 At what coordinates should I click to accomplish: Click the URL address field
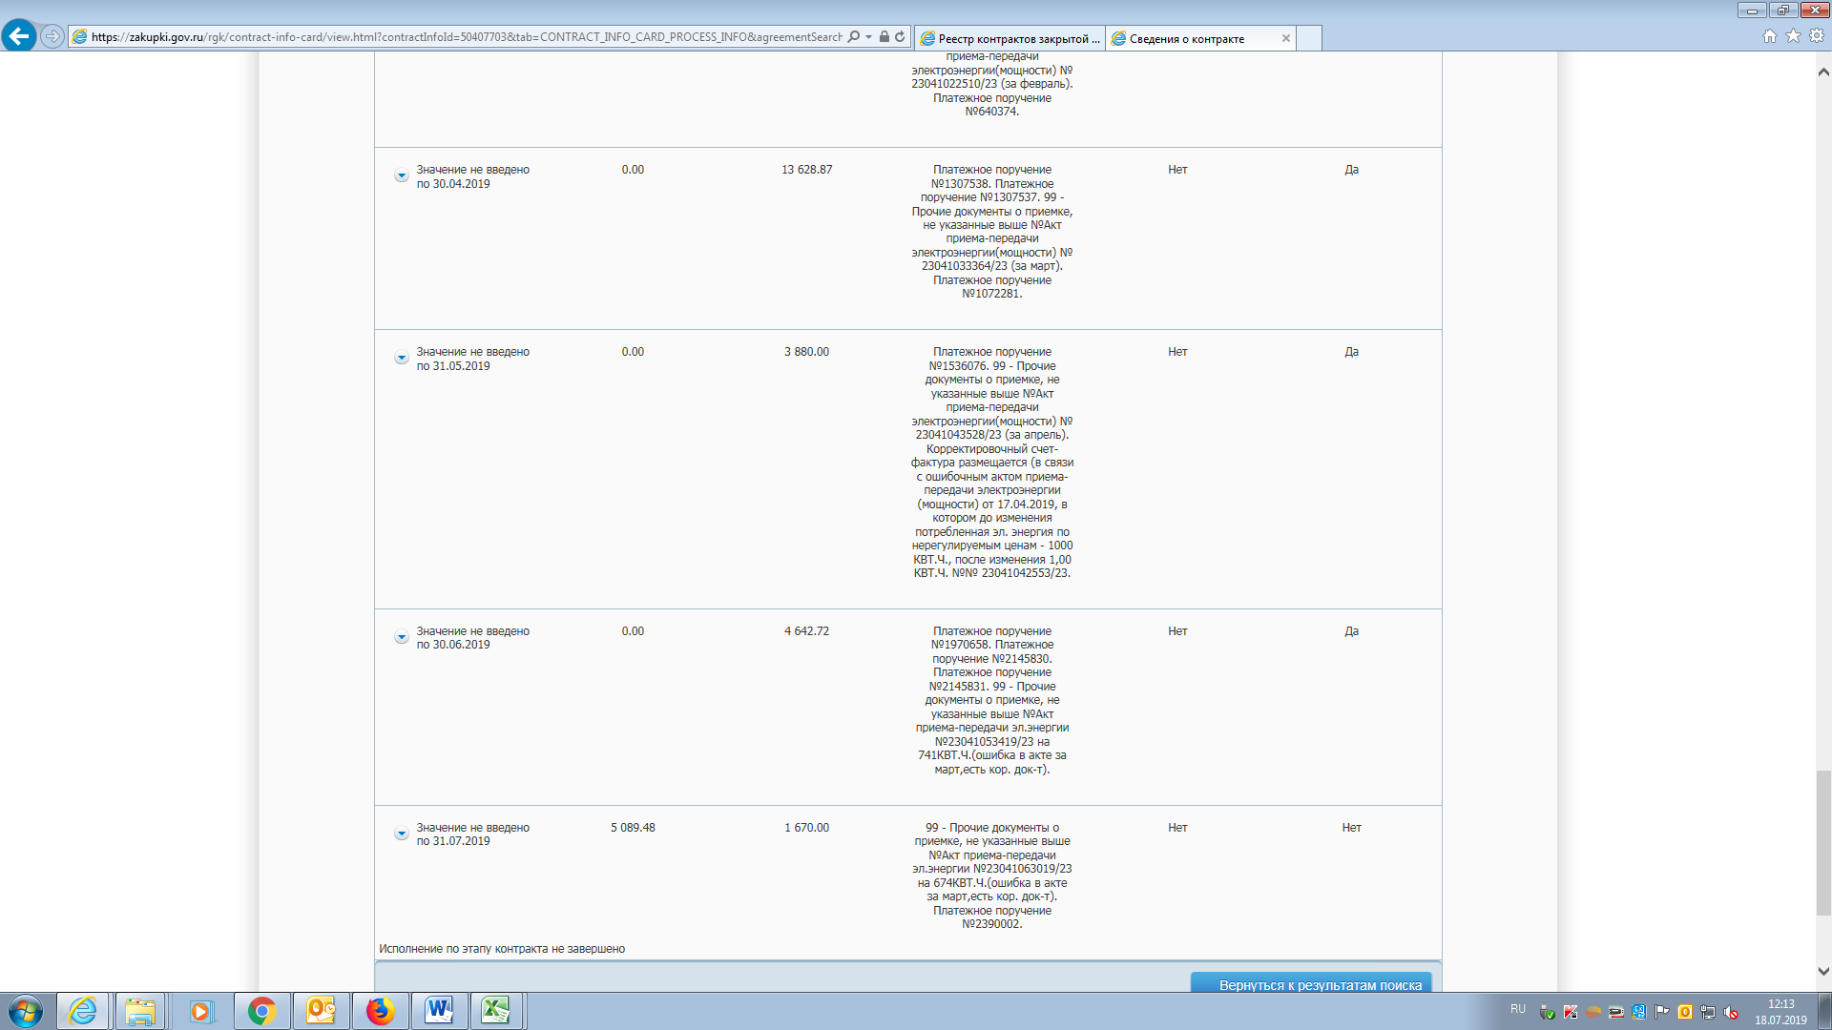[x=458, y=37]
